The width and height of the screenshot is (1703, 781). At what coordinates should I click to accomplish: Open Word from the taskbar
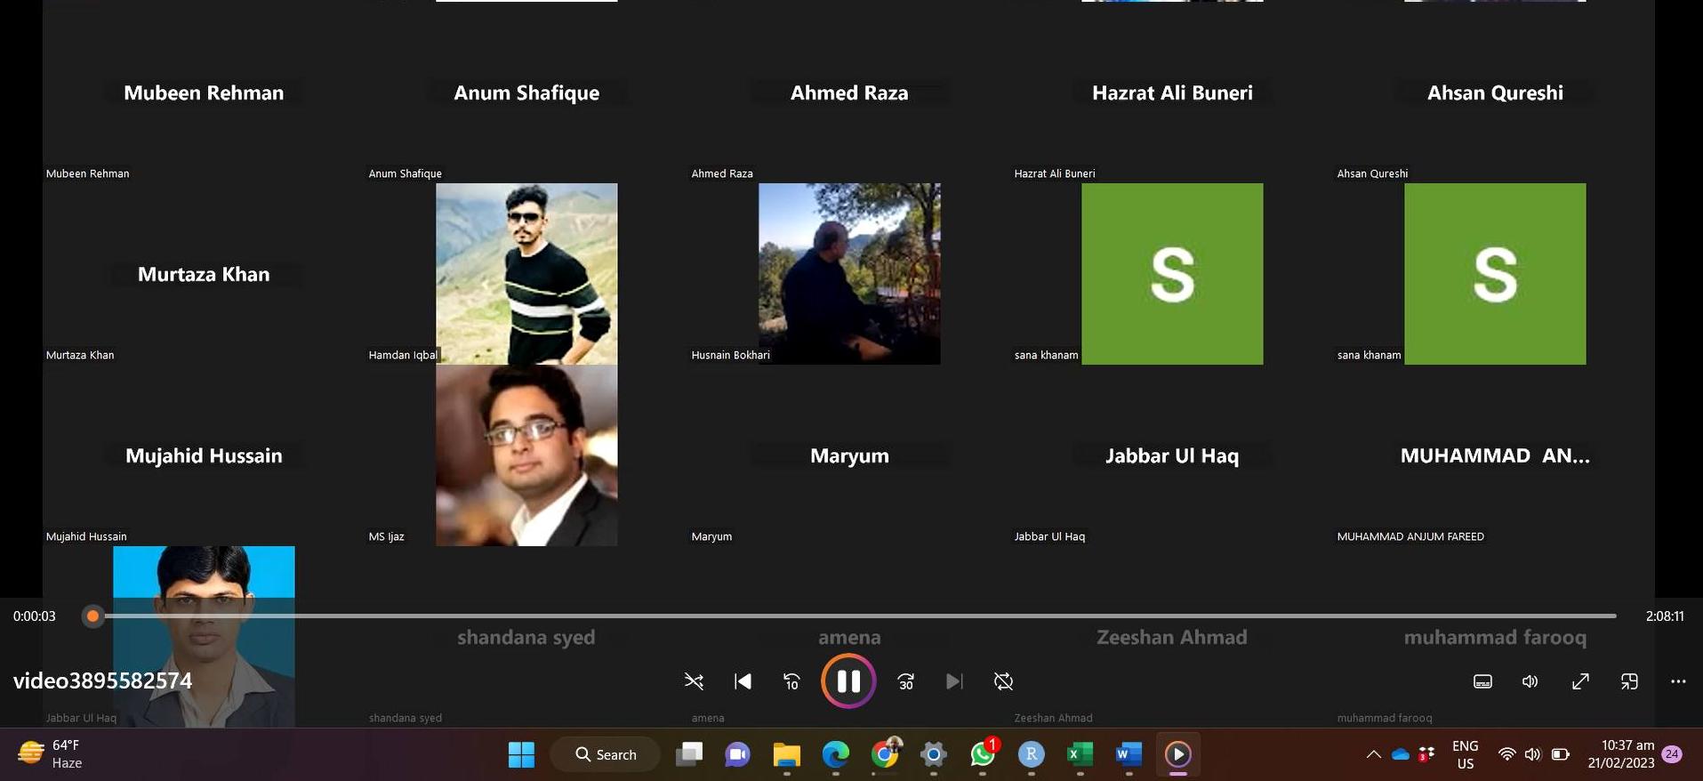coord(1129,754)
